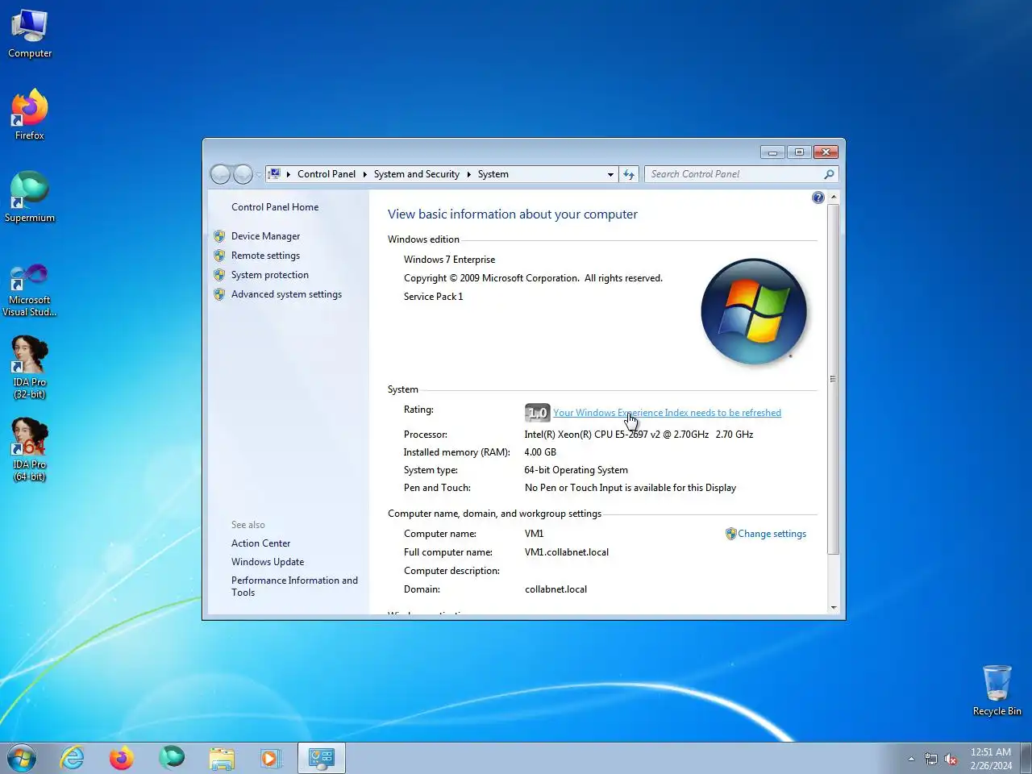The image size is (1032, 774).
Task: Select Firefox desktop shortcut
Action: tap(30, 114)
